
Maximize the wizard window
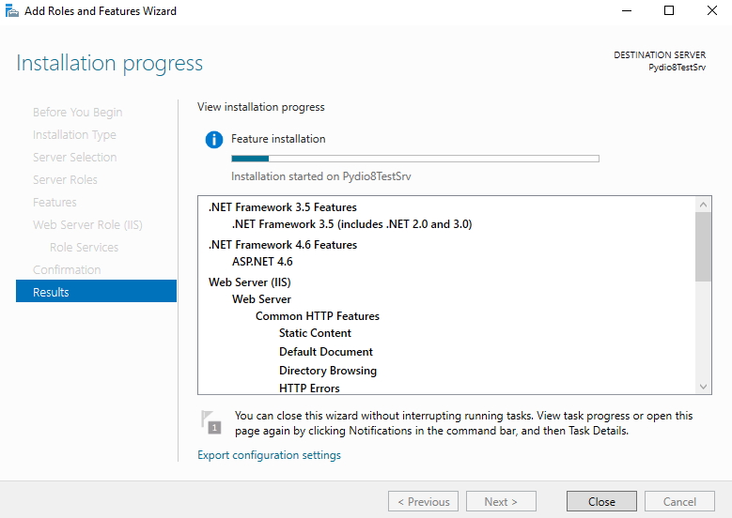[x=669, y=10]
